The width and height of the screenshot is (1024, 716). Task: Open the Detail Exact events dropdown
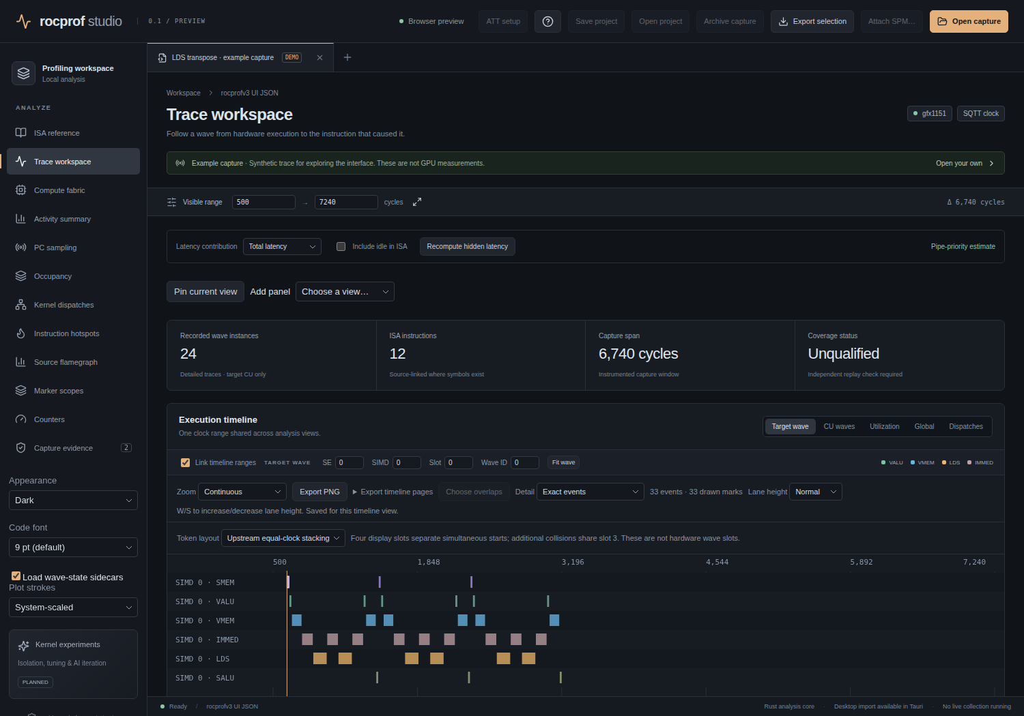pyautogui.click(x=591, y=492)
